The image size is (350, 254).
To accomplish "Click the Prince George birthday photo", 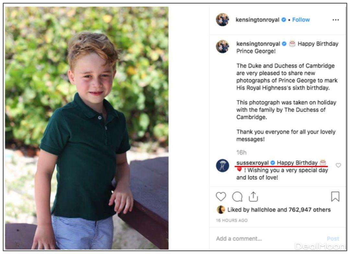I will (x=87, y=128).
